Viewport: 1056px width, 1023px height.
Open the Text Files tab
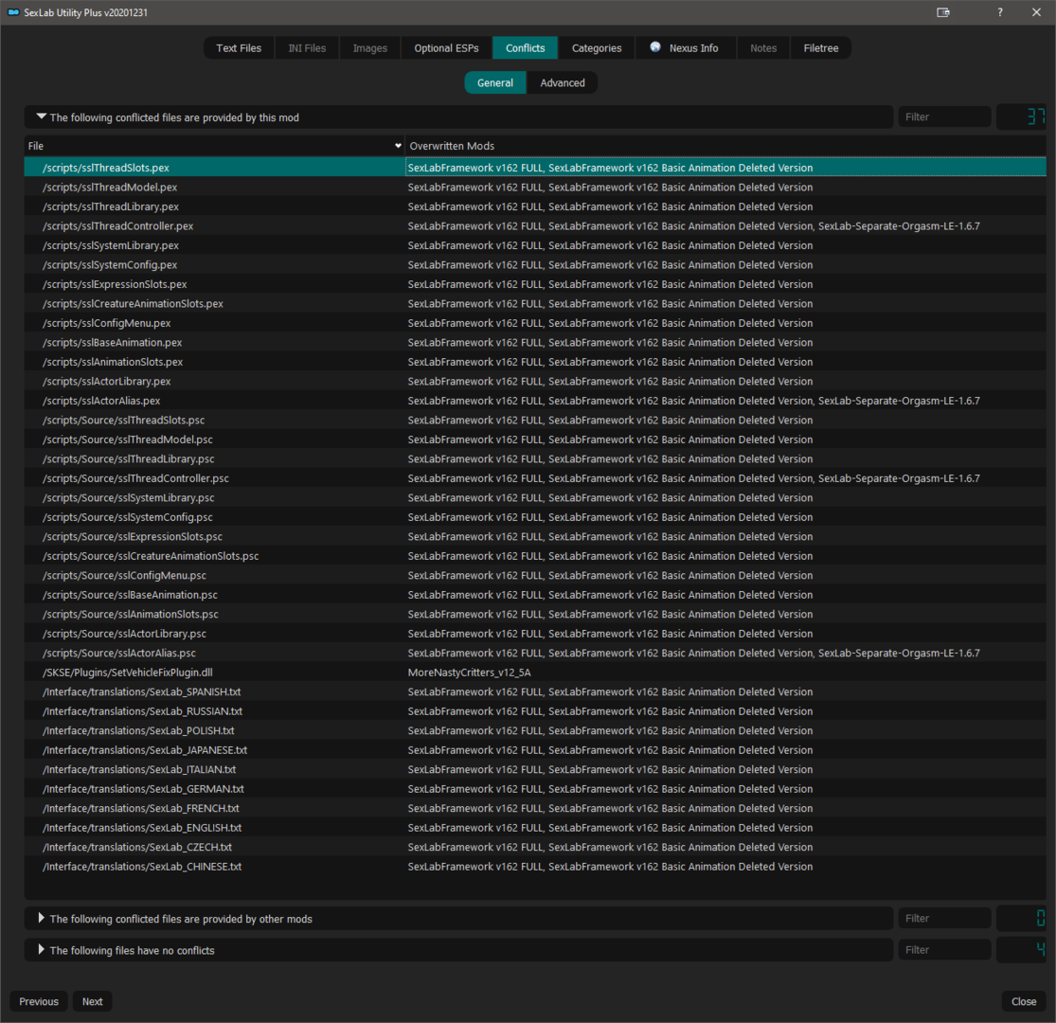[x=239, y=47]
